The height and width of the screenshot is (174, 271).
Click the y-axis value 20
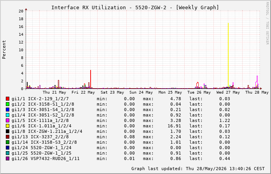tap(21, 11)
